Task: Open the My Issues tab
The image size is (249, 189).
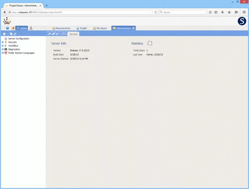Action: [x=100, y=28]
